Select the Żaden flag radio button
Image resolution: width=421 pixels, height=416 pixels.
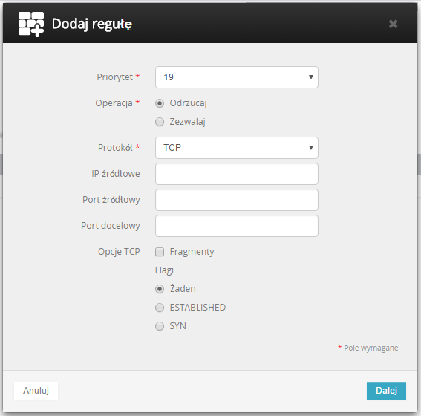(x=160, y=289)
